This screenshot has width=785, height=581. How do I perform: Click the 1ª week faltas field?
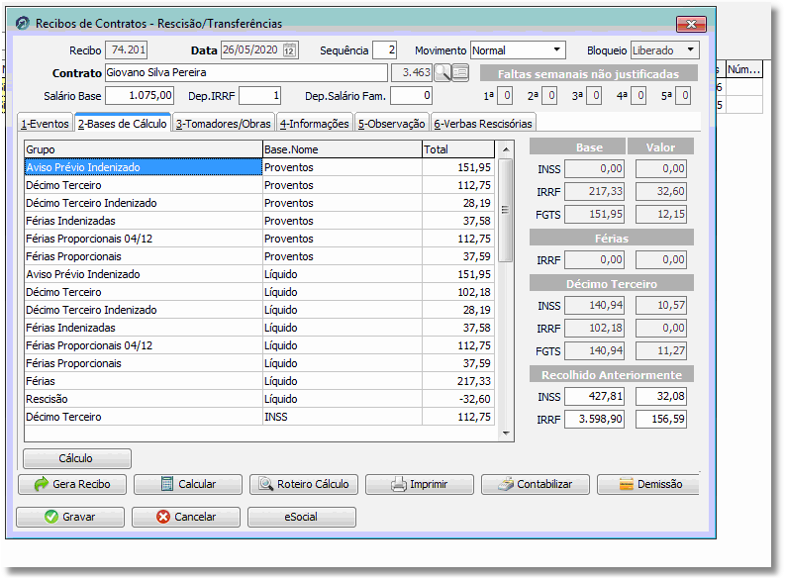pos(505,96)
